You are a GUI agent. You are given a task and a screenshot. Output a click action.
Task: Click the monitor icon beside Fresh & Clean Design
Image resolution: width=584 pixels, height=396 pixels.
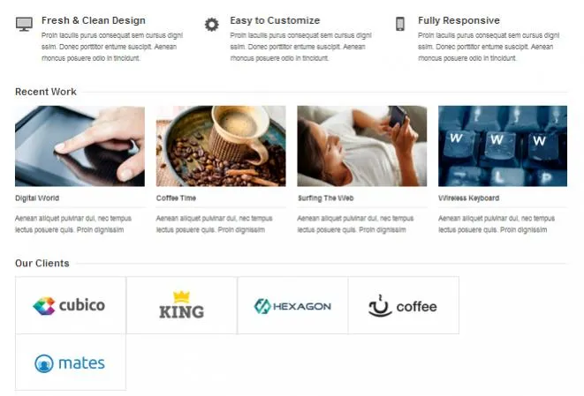click(24, 24)
